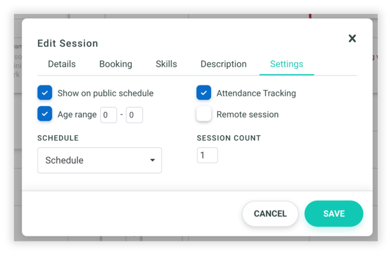Image resolution: width=391 pixels, height=256 pixels.
Task: Enable the Remote session checkbox
Action: pos(204,114)
